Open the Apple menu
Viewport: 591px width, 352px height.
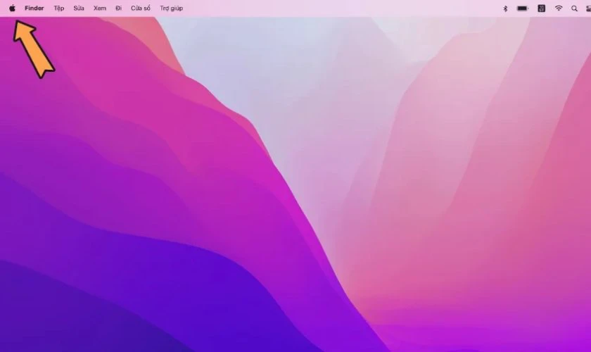[12, 8]
